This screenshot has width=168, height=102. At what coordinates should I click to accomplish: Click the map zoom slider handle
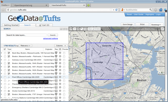coord(72,45)
